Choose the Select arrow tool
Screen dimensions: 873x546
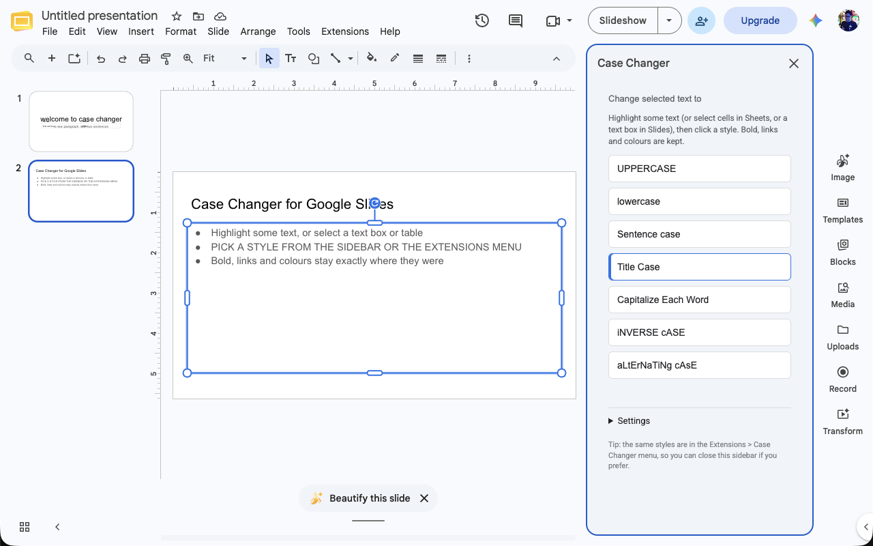[269, 59]
